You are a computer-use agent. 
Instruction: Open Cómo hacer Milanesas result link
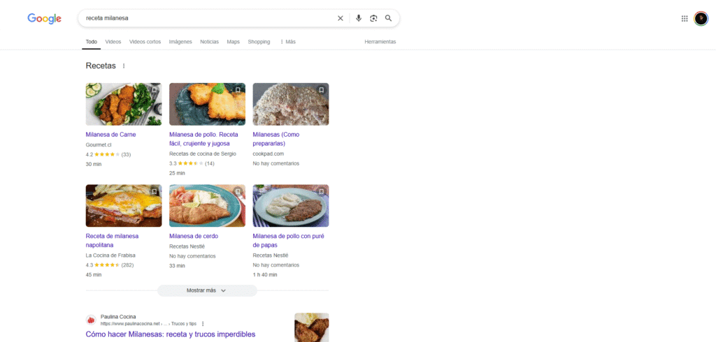[x=170, y=334]
